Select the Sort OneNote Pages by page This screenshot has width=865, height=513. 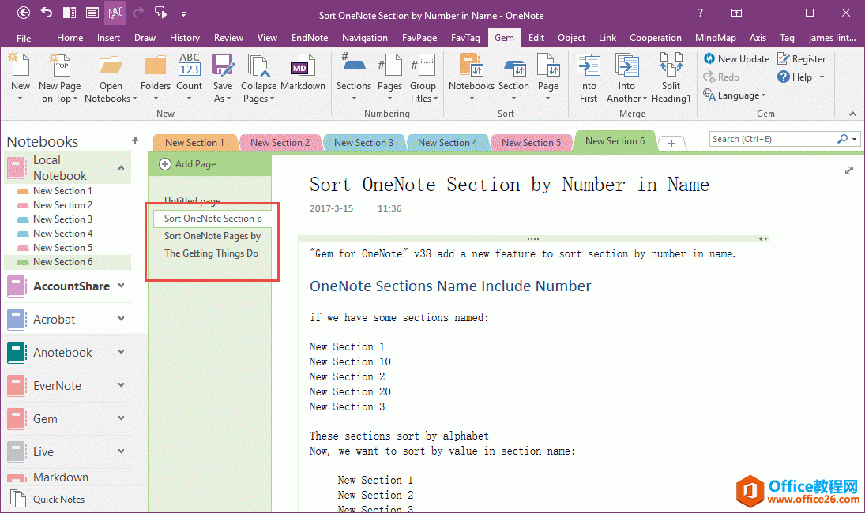point(212,236)
